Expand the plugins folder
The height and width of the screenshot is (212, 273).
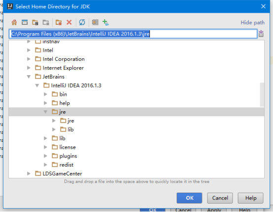coord(45,156)
